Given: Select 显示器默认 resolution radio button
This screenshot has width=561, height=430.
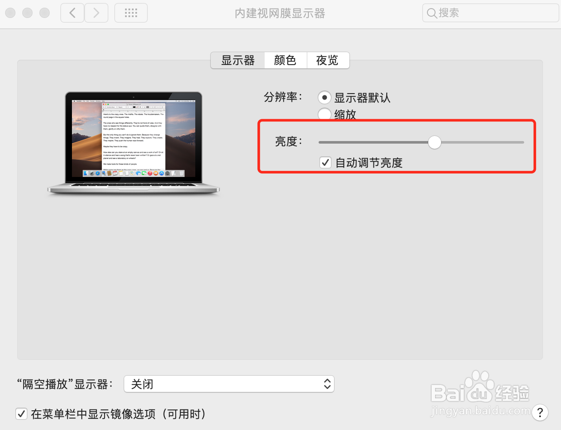Looking at the screenshot, I should click(325, 97).
